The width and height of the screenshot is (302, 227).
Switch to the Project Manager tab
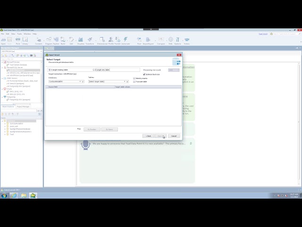[23, 106]
